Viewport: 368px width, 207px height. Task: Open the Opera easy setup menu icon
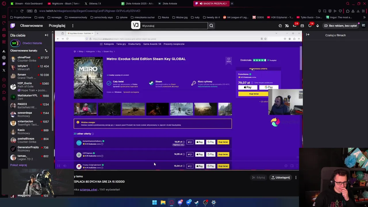[x=363, y=11]
